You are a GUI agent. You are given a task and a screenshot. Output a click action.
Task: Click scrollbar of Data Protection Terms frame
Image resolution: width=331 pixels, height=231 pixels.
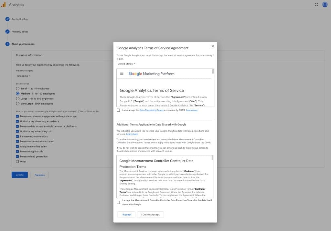(212, 158)
